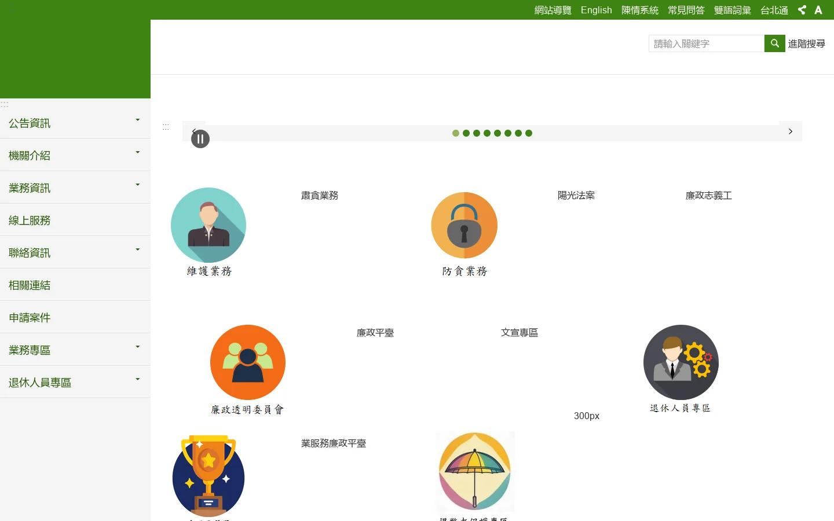Open 相關連結 in the sidebar
Image resolution: width=834 pixels, height=521 pixels.
click(75, 285)
